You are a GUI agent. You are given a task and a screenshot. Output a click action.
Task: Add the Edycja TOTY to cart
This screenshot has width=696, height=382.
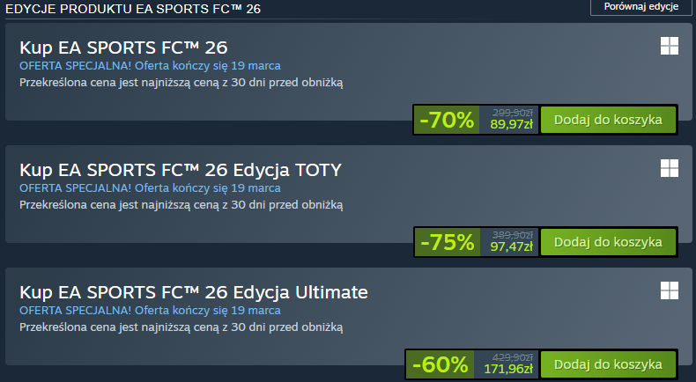pyautogui.click(x=608, y=241)
